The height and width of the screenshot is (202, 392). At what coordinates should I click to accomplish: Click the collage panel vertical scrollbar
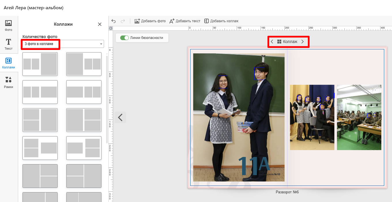107,98
